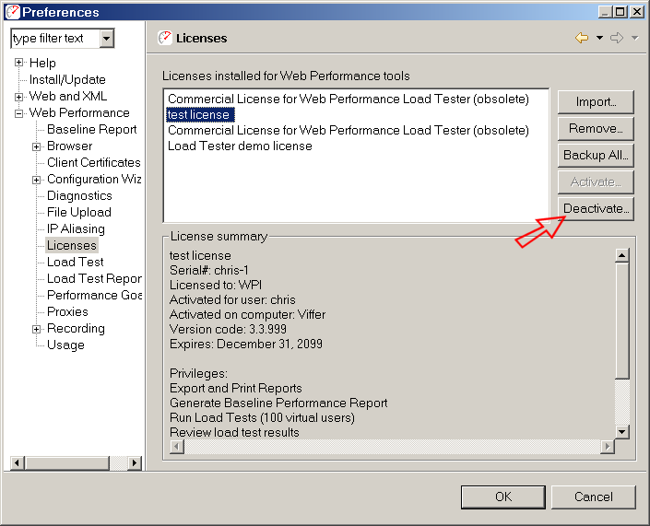Click license summary scroll left arrow
Viewport: 650px width, 526px height.
tap(177, 447)
